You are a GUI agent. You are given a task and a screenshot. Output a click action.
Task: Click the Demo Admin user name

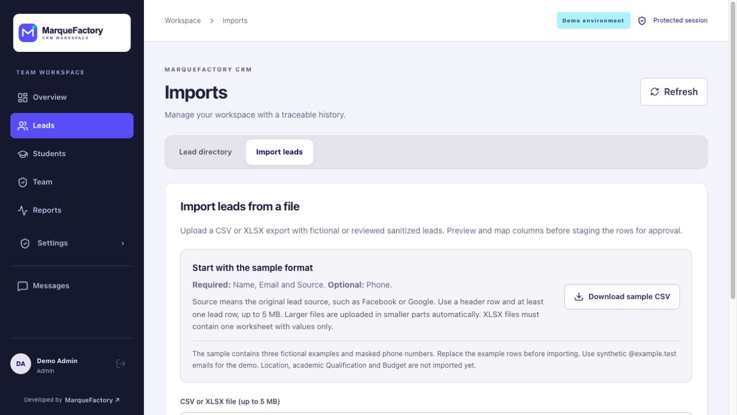point(57,361)
